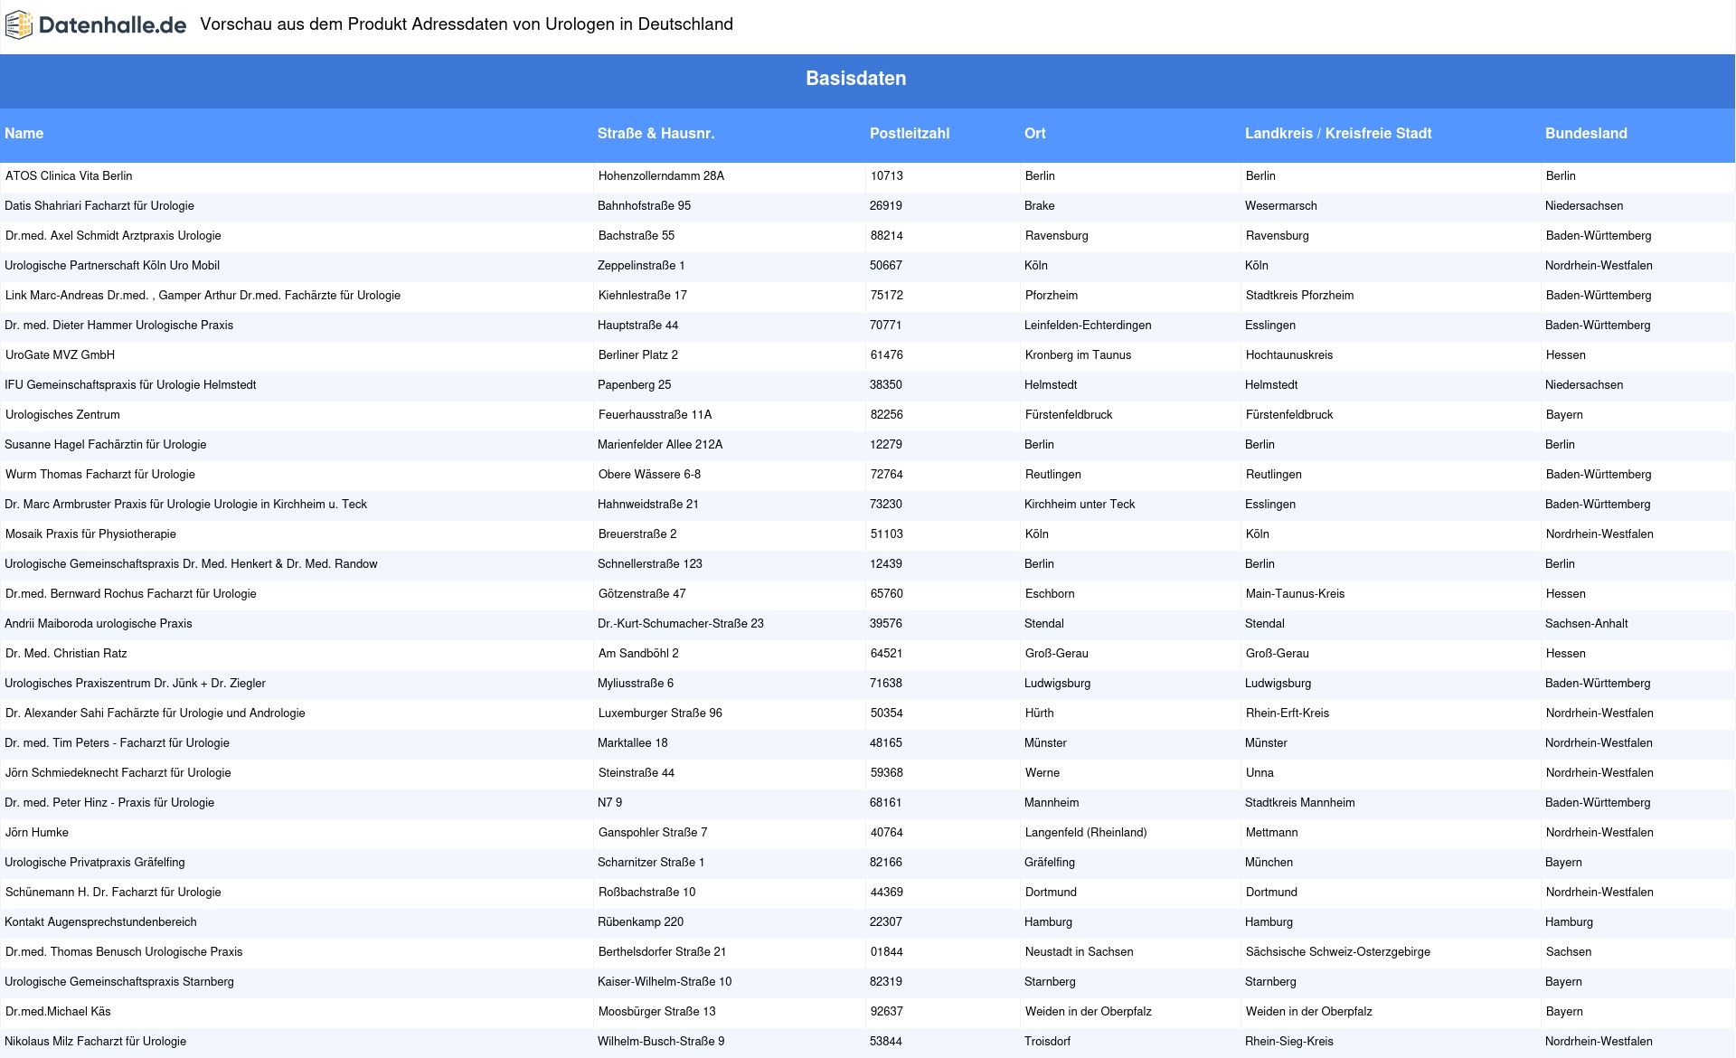Click street cell N7 9
Screen dimensions: 1736x1058
point(610,802)
